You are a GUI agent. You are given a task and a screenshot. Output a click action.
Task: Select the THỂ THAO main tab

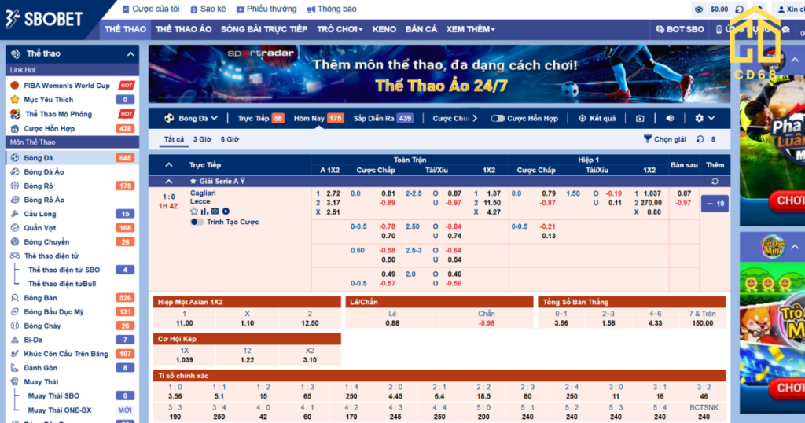125,29
